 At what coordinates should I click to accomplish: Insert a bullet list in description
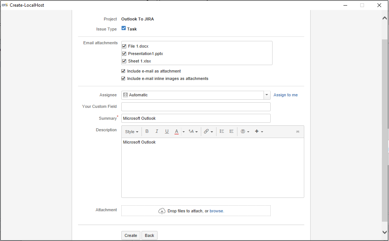click(x=222, y=132)
